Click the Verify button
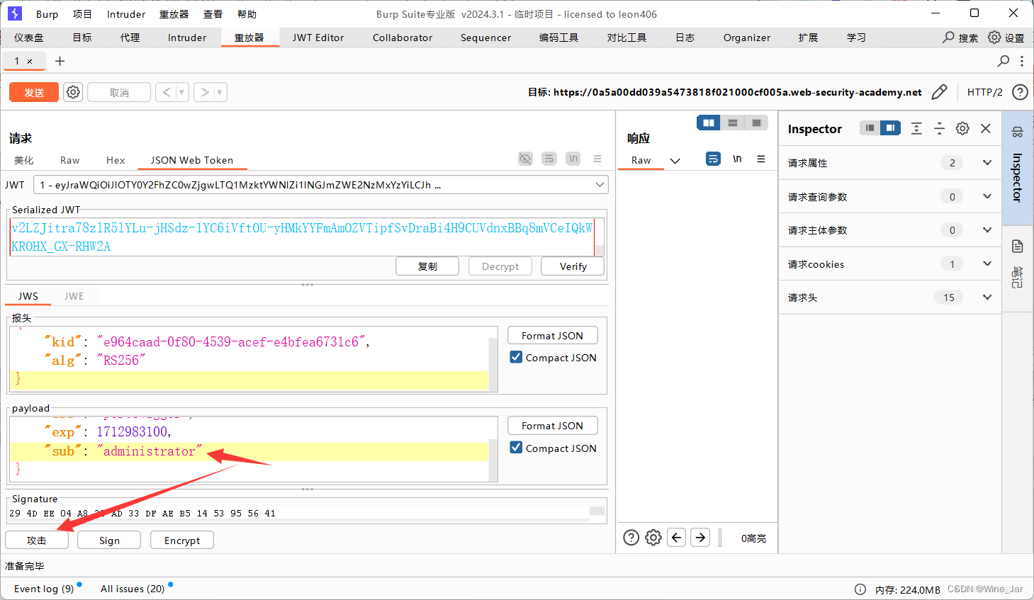 573,266
